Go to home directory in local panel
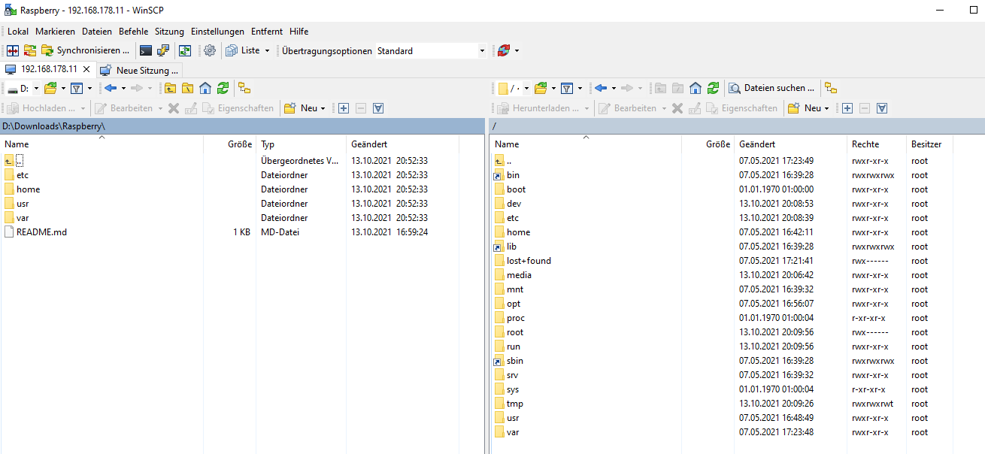 pyautogui.click(x=205, y=88)
